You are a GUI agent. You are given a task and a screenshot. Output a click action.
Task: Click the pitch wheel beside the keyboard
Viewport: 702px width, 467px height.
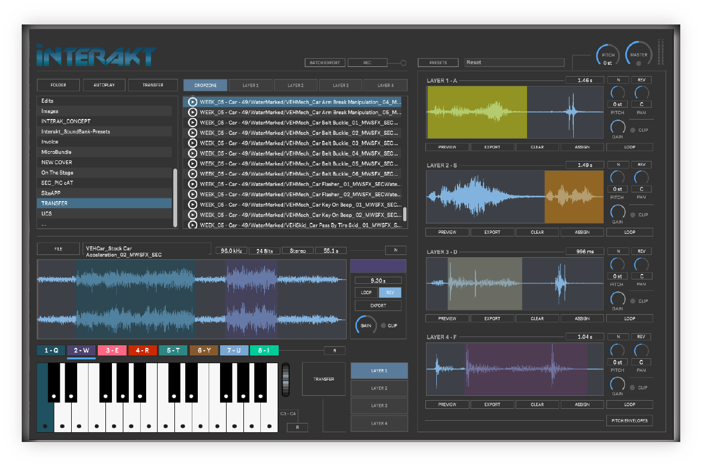click(285, 381)
